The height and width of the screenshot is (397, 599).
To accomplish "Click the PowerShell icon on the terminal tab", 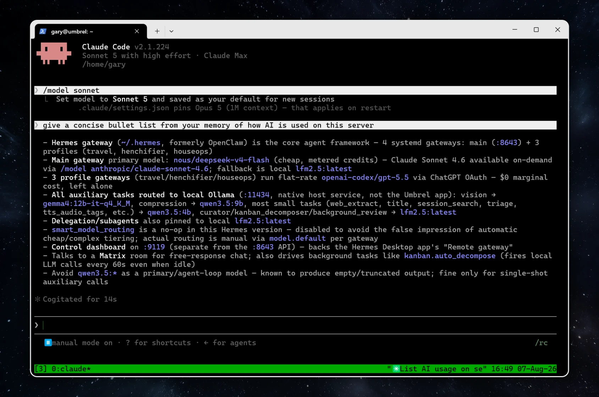I will (43, 31).
